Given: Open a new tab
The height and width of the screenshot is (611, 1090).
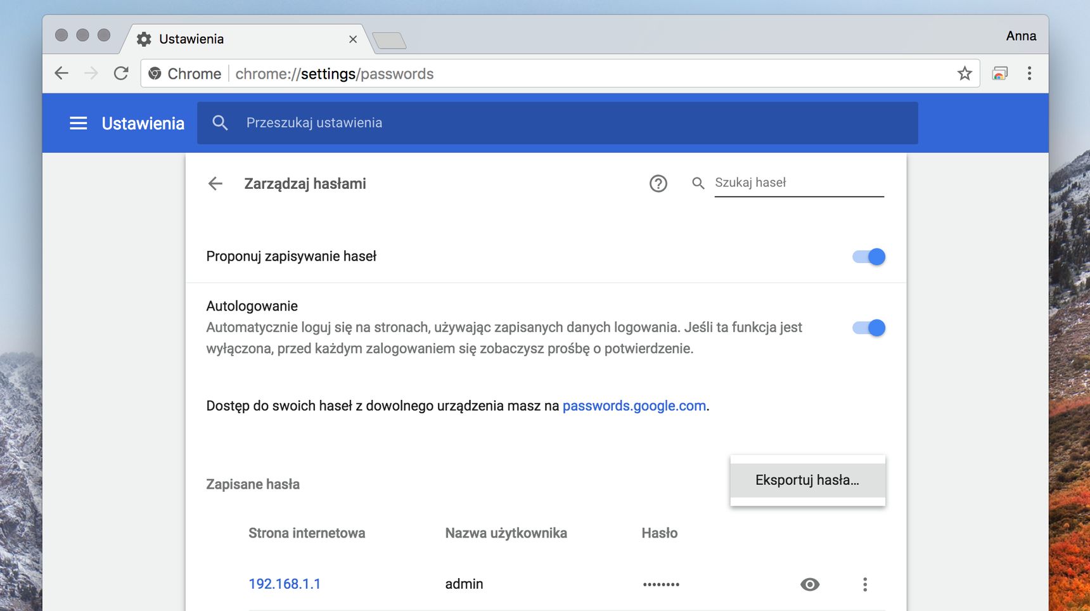Looking at the screenshot, I should [x=389, y=41].
